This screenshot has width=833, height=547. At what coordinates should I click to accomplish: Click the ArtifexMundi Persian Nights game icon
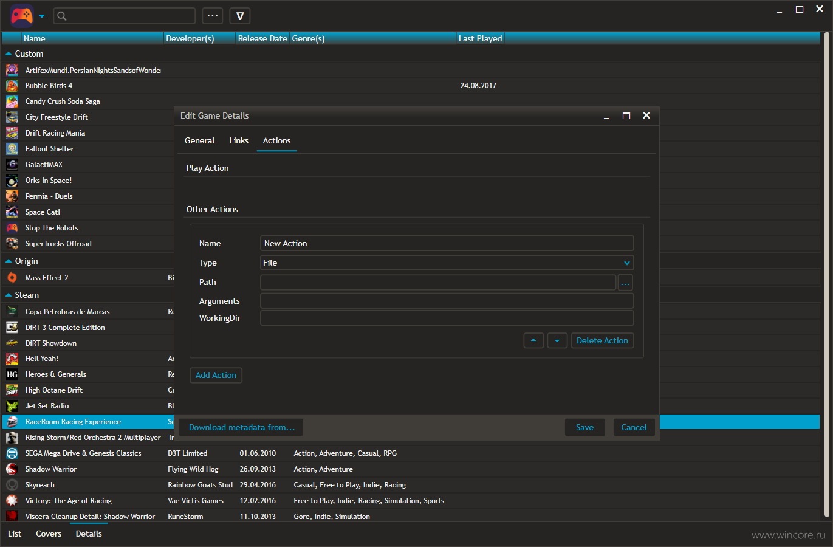pyautogui.click(x=12, y=70)
